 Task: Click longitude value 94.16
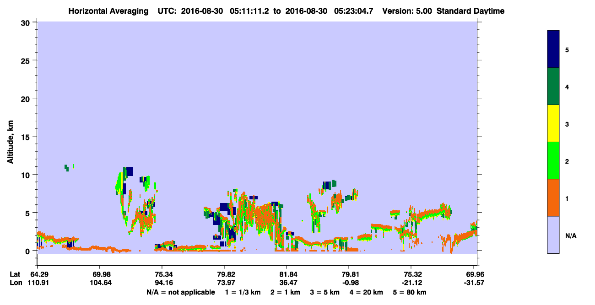(162, 283)
